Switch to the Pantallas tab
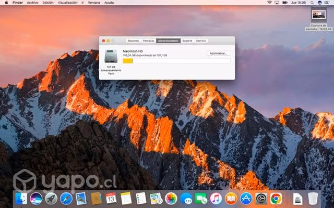 (148, 41)
